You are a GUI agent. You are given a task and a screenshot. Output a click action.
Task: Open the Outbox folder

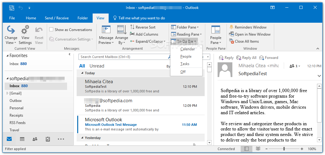point(16,101)
